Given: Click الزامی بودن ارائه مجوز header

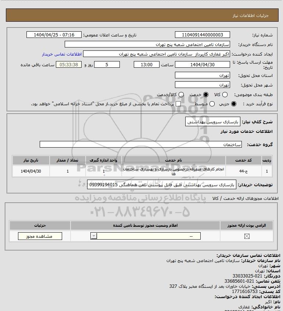Looking at the screenshot, I should point(247,225).
